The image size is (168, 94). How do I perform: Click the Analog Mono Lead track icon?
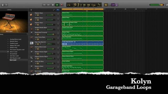click(x=31, y=48)
